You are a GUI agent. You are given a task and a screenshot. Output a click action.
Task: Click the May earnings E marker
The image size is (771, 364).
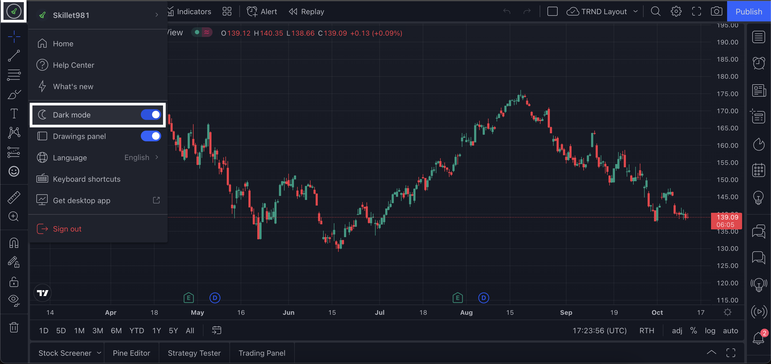pos(188,298)
